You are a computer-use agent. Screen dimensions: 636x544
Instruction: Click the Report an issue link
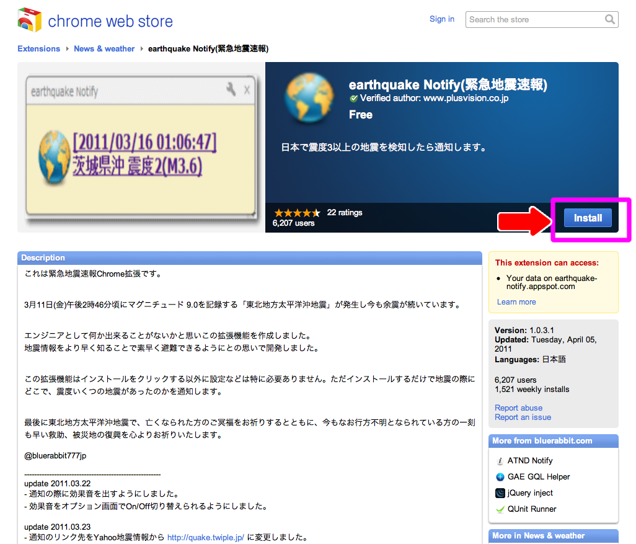pyautogui.click(x=523, y=417)
